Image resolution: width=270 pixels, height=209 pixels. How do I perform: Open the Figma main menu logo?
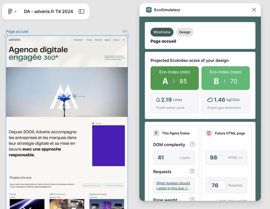pos(10,11)
